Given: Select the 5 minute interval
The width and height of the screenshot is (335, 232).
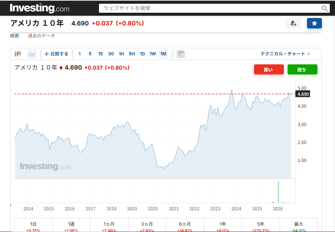Looking at the screenshot, I should point(90,54).
